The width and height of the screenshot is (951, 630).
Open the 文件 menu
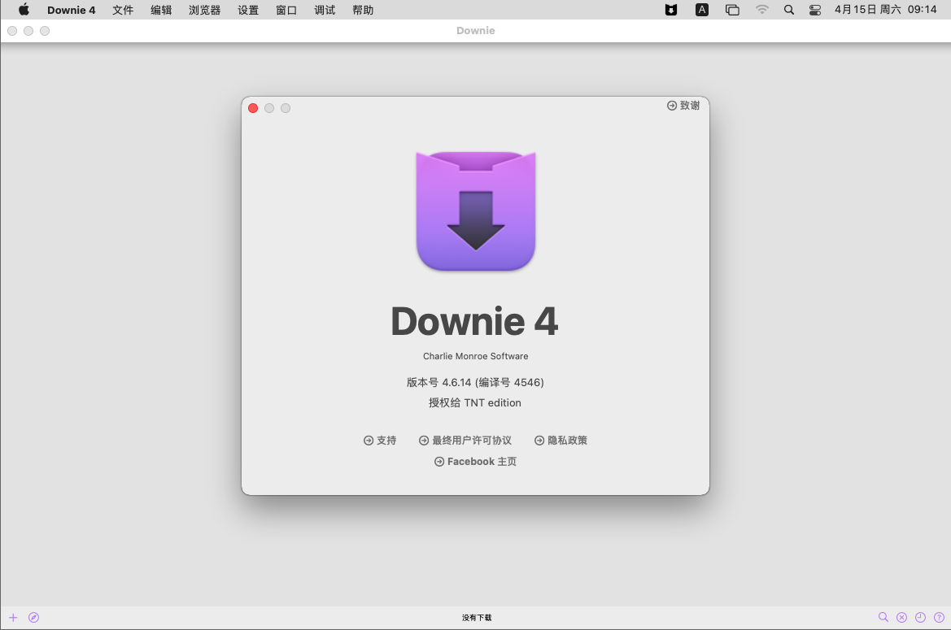pyautogui.click(x=123, y=10)
